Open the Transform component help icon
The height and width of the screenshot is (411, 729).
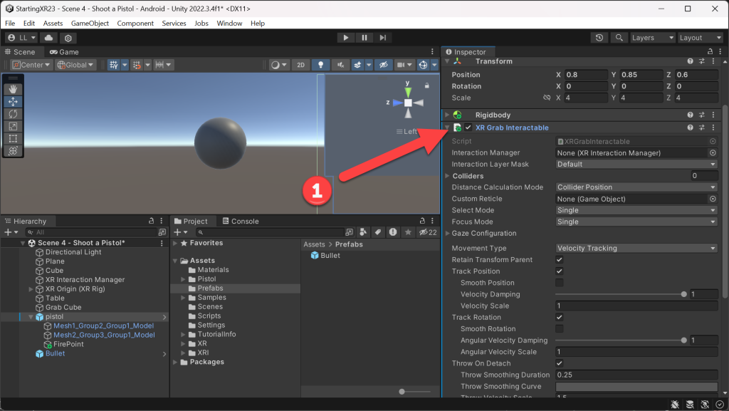[x=690, y=61]
